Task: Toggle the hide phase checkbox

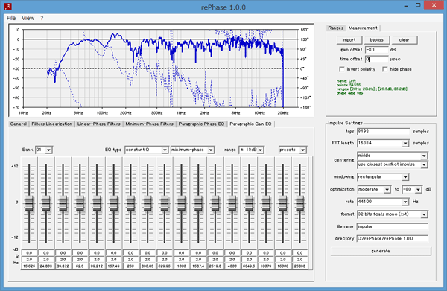Action: tap(385, 69)
